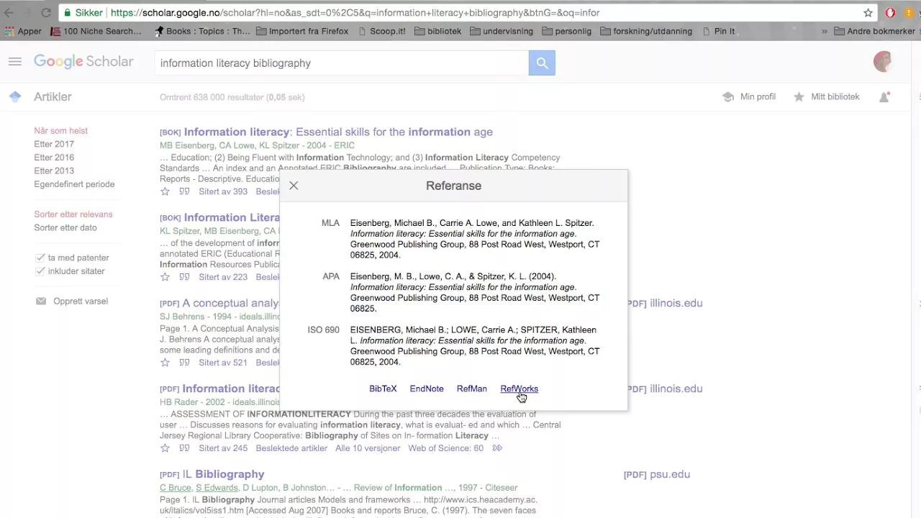
Task: Filter results to Etter 2017
Action: tap(54, 144)
